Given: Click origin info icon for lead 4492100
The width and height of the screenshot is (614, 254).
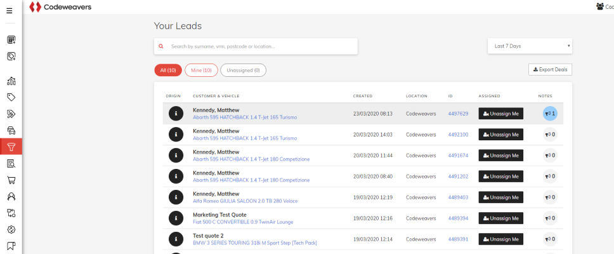Looking at the screenshot, I should (176, 135).
